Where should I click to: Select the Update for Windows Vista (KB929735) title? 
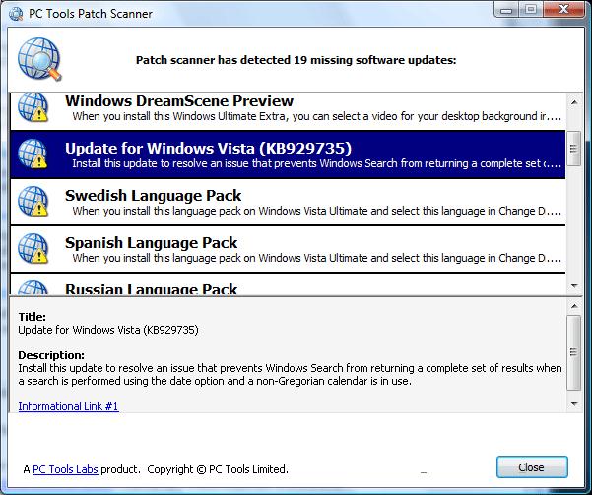[x=208, y=148]
